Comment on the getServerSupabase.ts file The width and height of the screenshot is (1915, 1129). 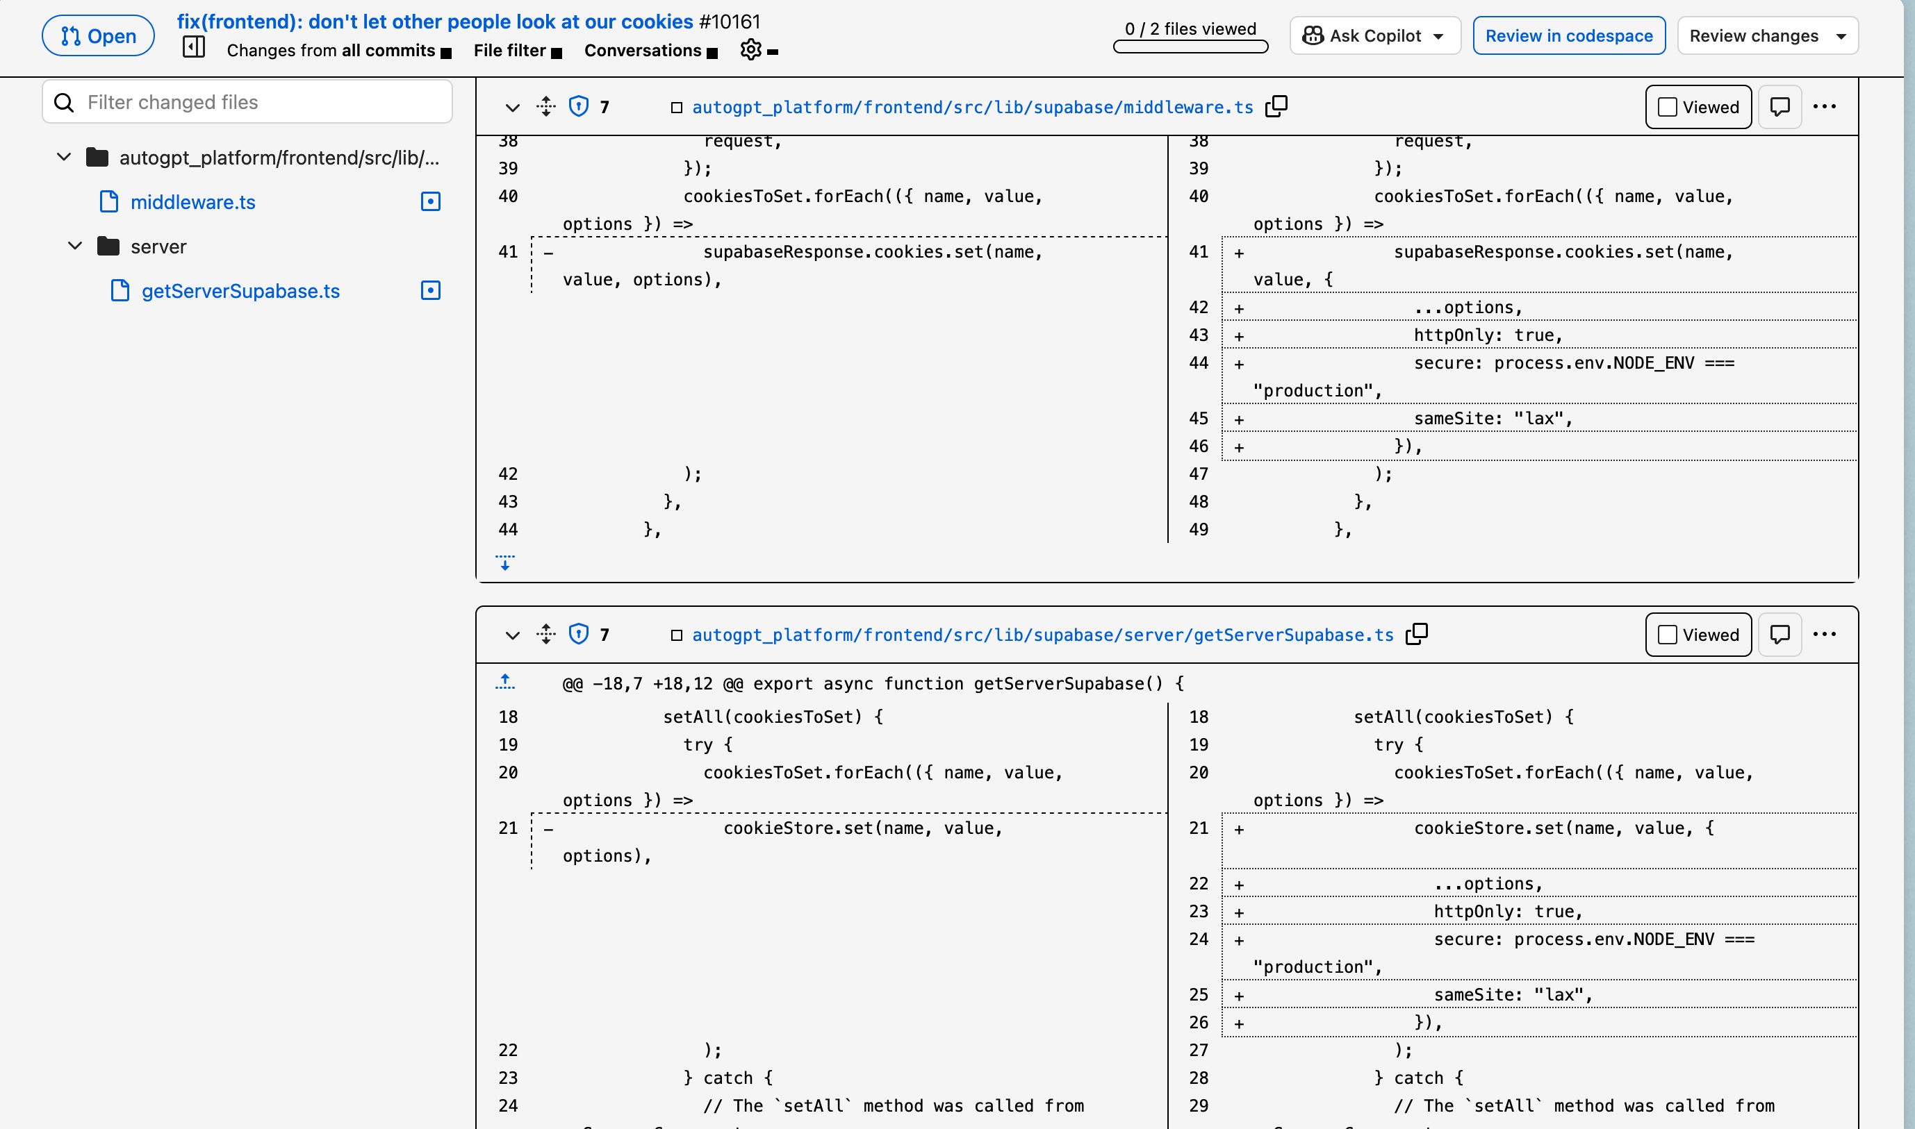(1780, 634)
